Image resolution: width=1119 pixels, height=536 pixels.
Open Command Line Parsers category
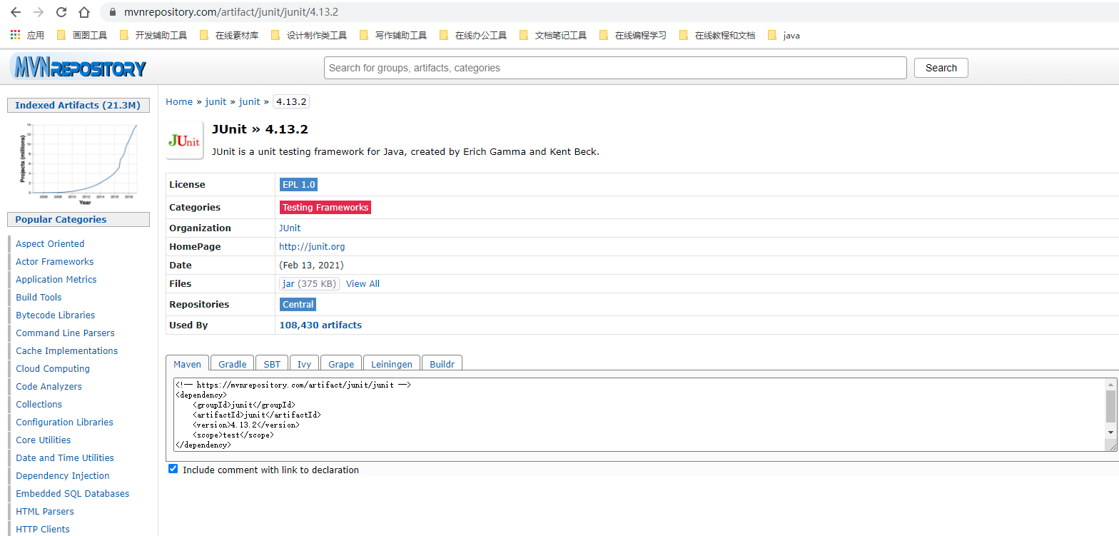(65, 333)
